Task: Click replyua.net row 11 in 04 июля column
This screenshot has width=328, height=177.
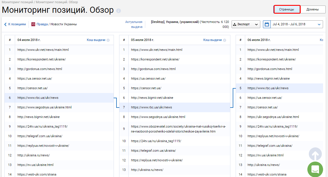Action: pos(43,146)
